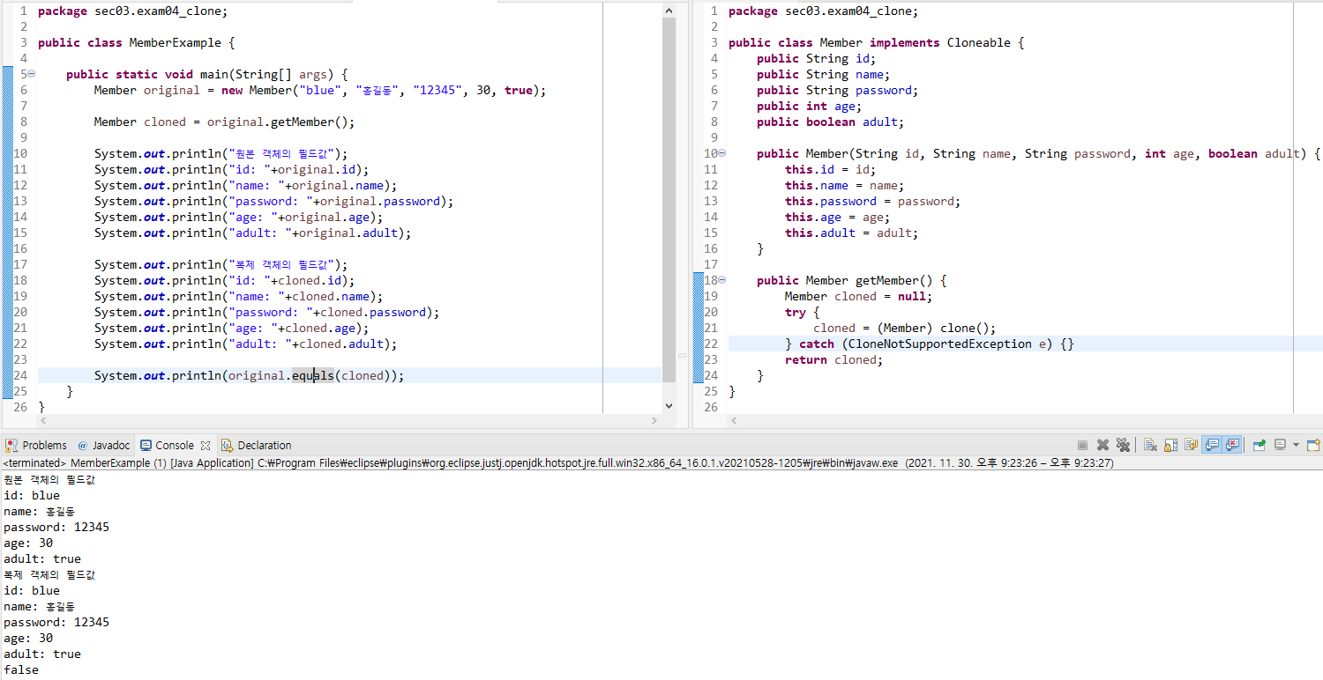1323x680 pixels.
Task: Click 'cloned = (Member) clone();' statement
Action: coord(904,329)
